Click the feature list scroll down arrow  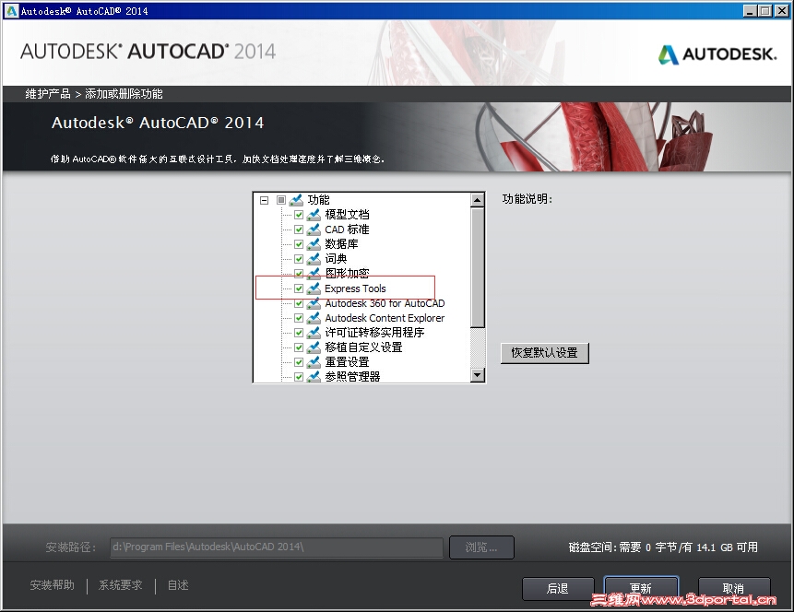[x=478, y=375]
